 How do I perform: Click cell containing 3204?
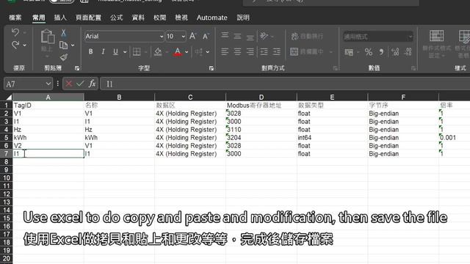pyautogui.click(x=261, y=138)
